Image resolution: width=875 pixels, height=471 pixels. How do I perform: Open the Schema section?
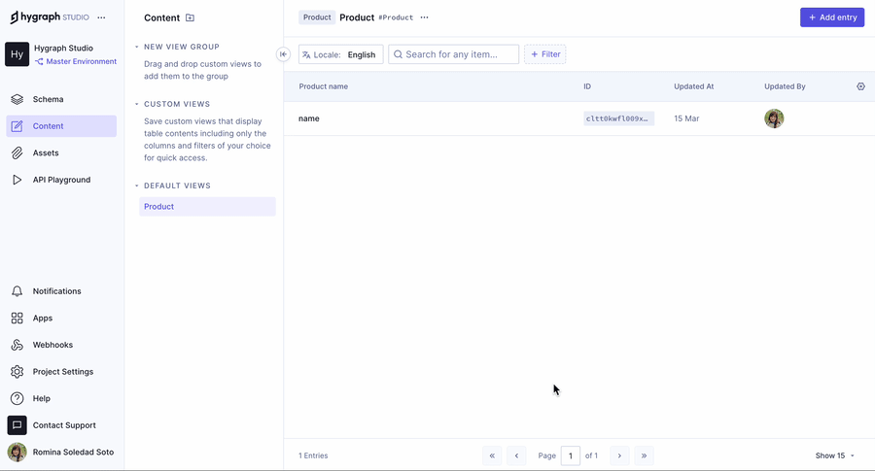click(61, 99)
